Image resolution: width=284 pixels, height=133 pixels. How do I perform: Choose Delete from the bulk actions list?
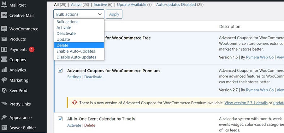pos(62,45)
